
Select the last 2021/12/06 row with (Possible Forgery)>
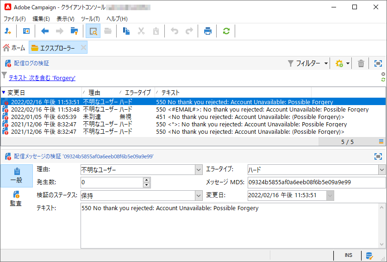[x=193, y=131]
